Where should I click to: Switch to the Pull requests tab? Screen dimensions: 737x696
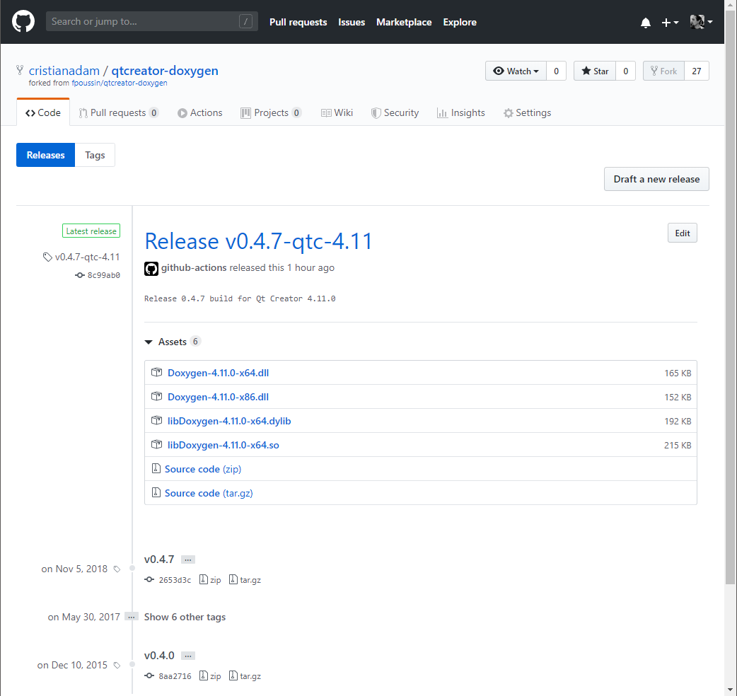(x=119, y=112)
